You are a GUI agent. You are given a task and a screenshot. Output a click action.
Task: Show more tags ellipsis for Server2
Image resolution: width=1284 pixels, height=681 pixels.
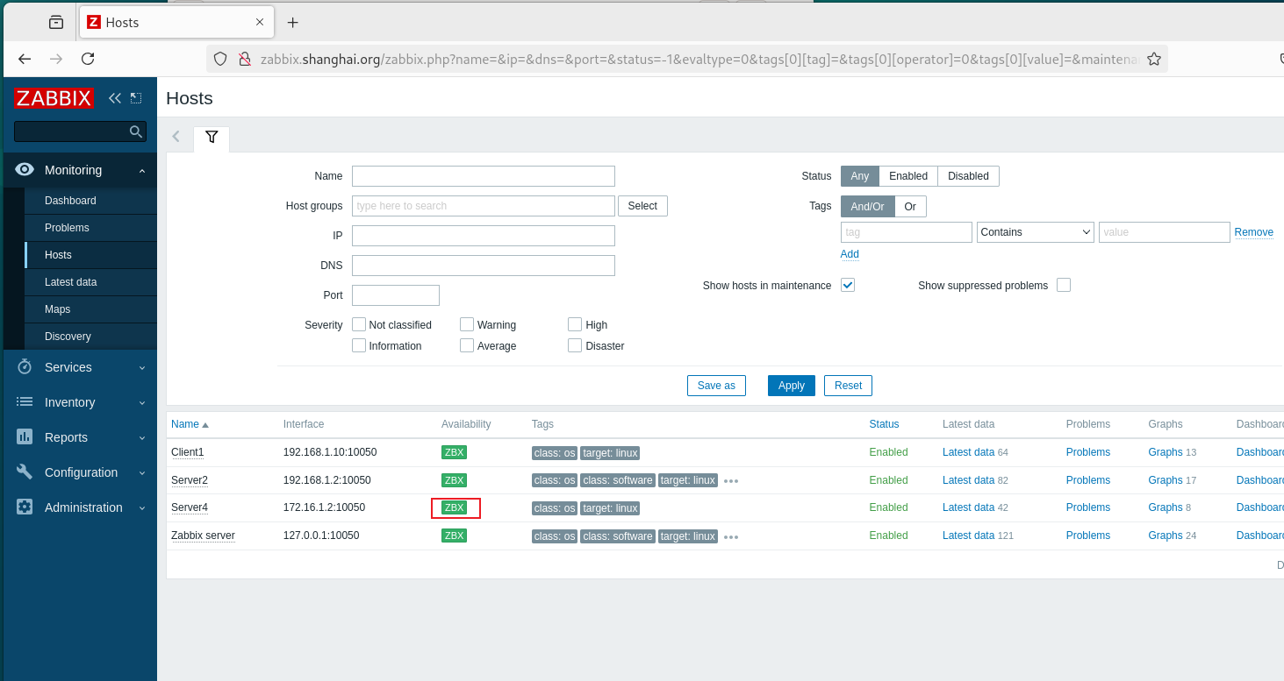tap(731, 480)
